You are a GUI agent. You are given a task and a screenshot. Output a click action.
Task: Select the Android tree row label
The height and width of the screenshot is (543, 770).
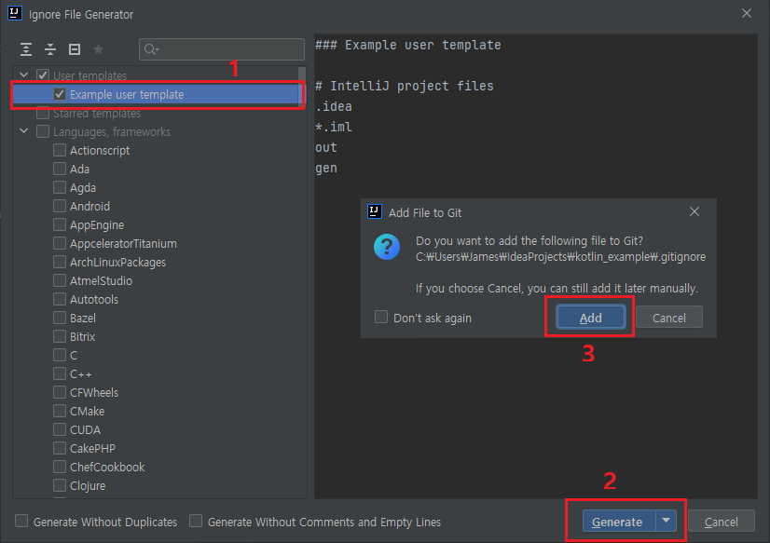(89, 207)
